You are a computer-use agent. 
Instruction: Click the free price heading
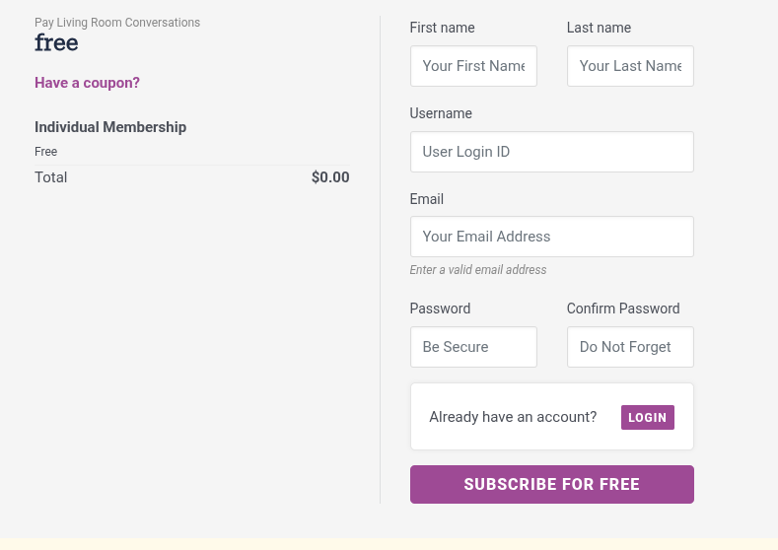[x=56, y=42]
